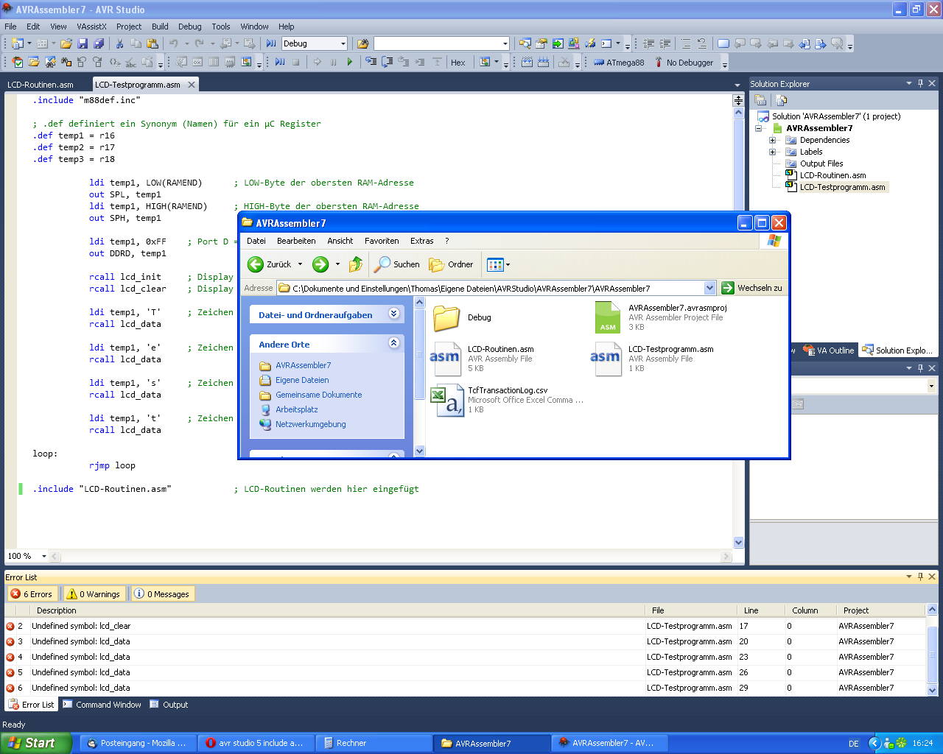Switch to the LCD-Routinen.asm tab

pyautogui.click(x=41, y=84)
